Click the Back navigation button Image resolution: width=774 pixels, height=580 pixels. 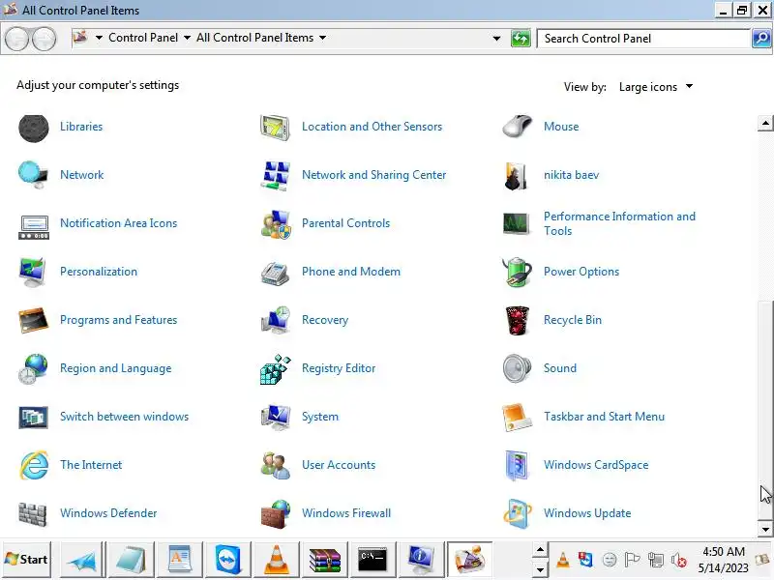click(16, 39)
